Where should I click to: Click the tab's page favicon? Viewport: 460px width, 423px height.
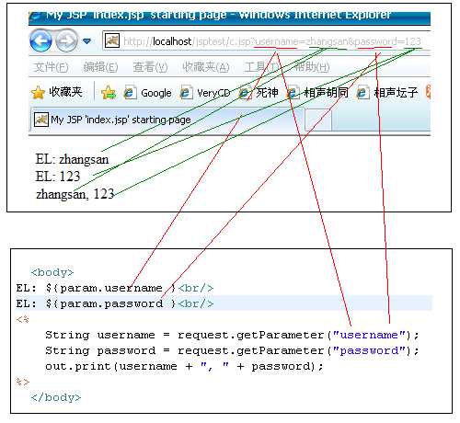[x=41, y=120]
